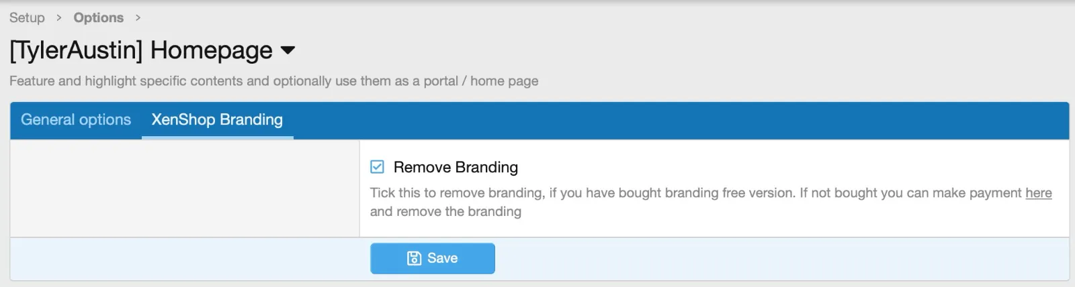Viewport: 1075px width, 287px height.
Task: Expand the caret beside the Homepage title
Action: point(288,50)
